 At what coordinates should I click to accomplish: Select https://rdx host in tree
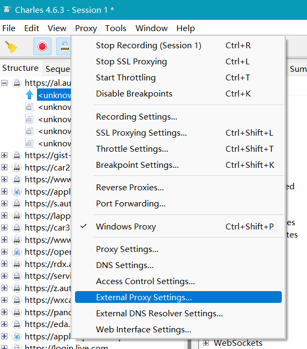[48, 264]
